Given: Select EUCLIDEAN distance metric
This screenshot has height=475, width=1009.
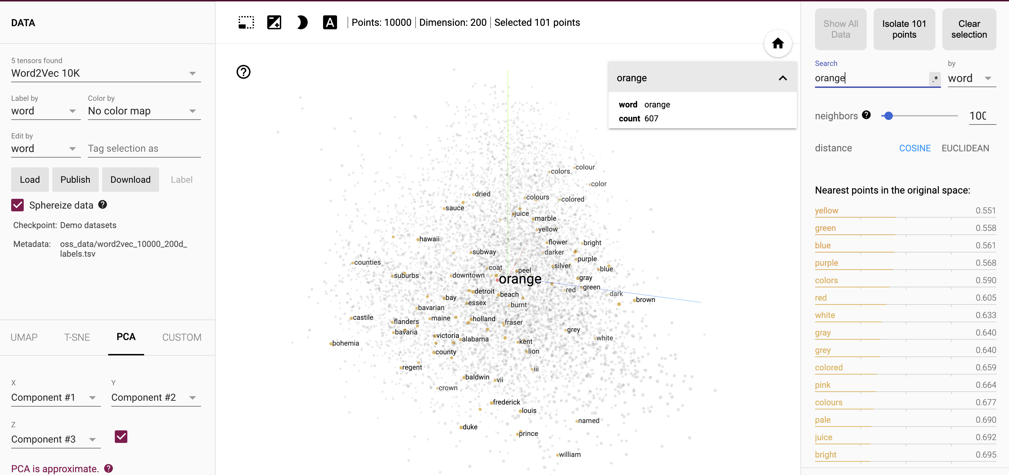Looking at the screenshot, I should click(x=965, y=149).
